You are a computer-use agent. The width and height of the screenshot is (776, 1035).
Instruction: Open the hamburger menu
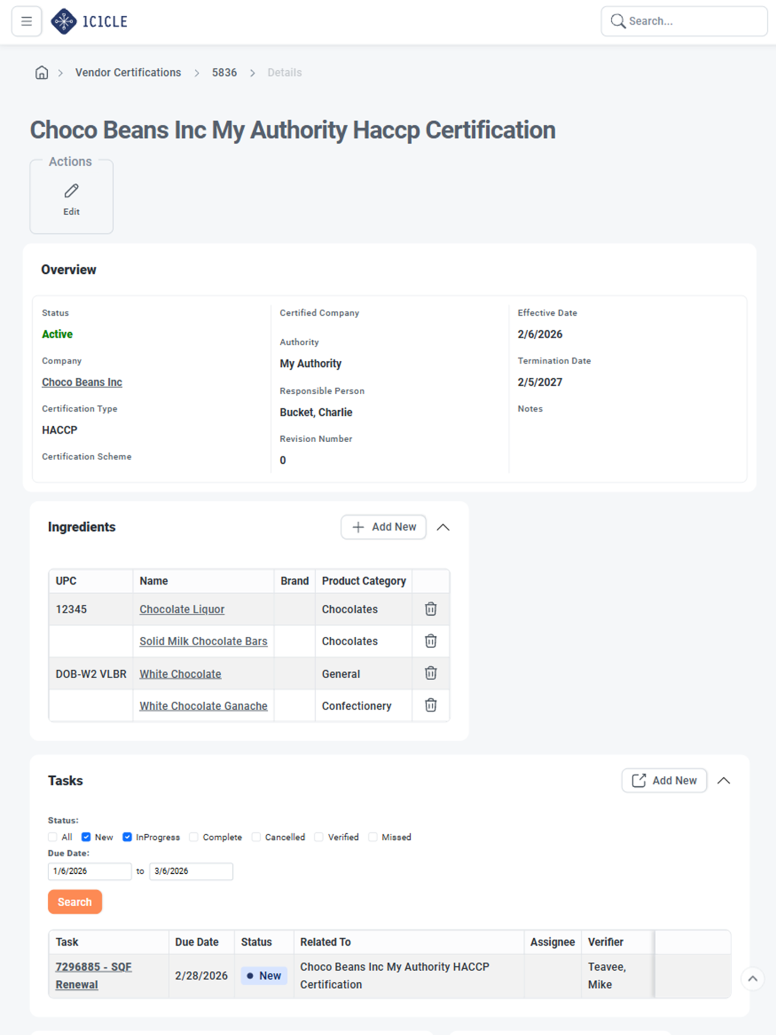pyautogui.click(x=27, y=21)
